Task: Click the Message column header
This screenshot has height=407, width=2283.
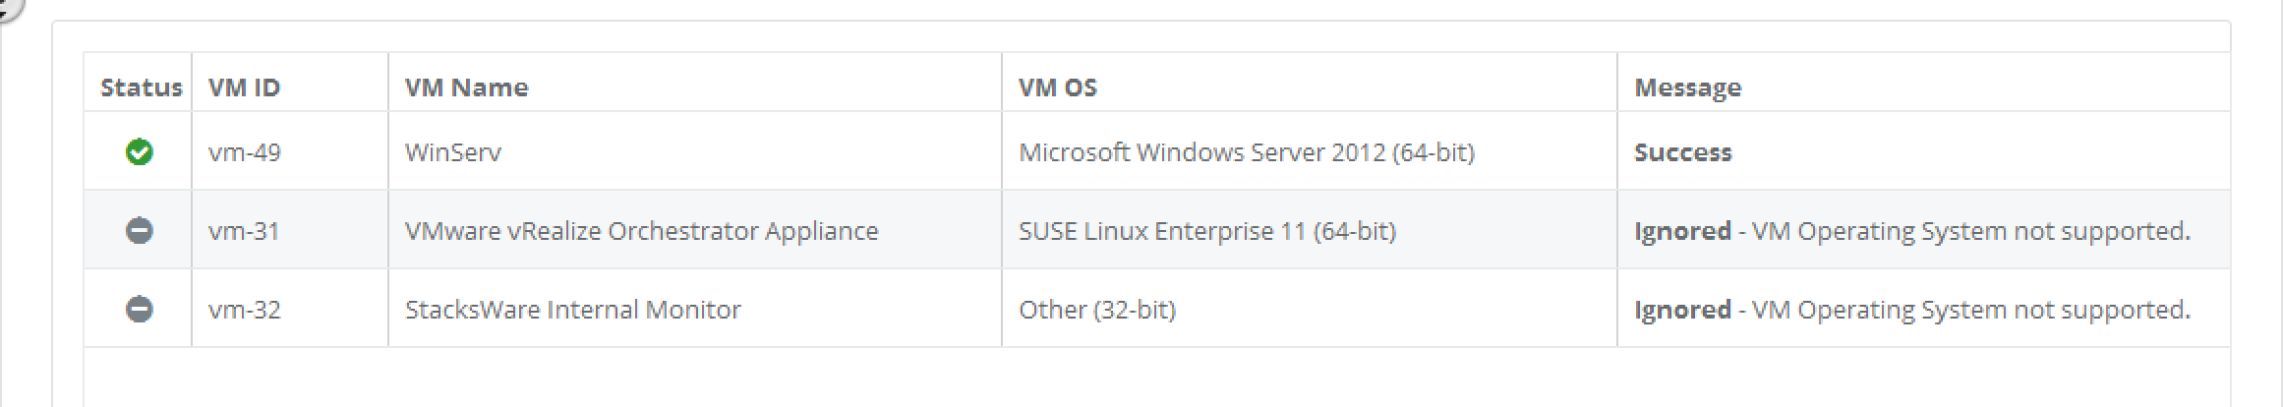Action: click(x=1687, y=87)
